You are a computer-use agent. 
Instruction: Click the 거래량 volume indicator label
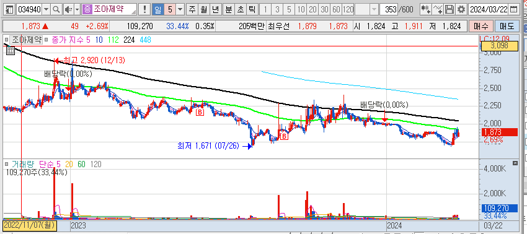point(23,164)
